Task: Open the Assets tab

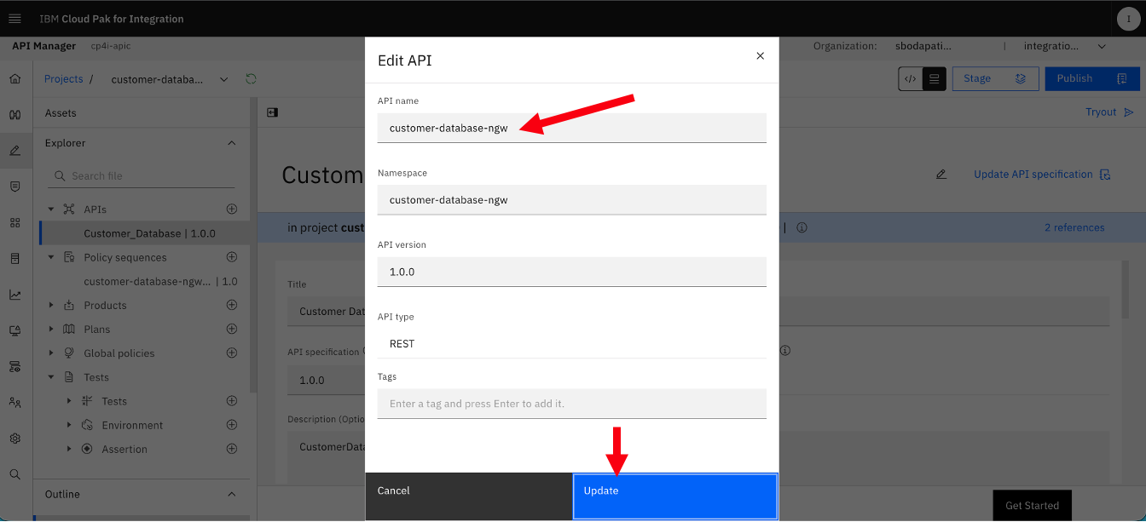Action: 61,112
